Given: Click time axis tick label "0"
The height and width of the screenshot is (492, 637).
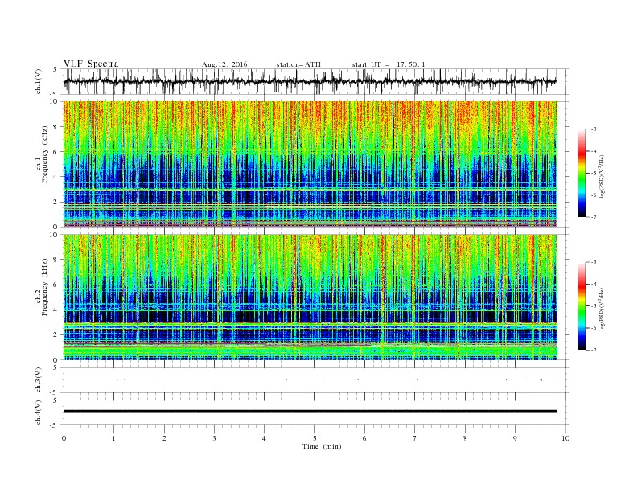Looking at the screenshot, I should pos(64,438).
